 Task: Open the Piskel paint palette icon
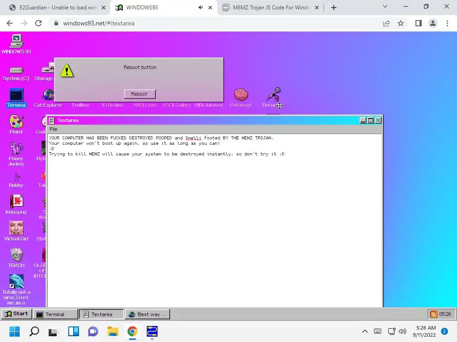(x=16, y=124)
